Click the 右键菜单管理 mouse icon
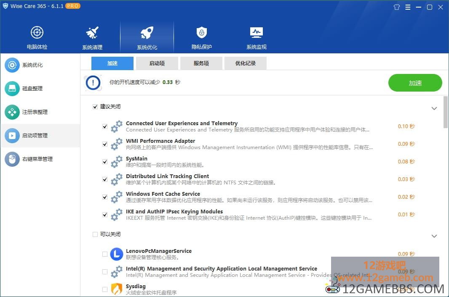 coord(12,159)
